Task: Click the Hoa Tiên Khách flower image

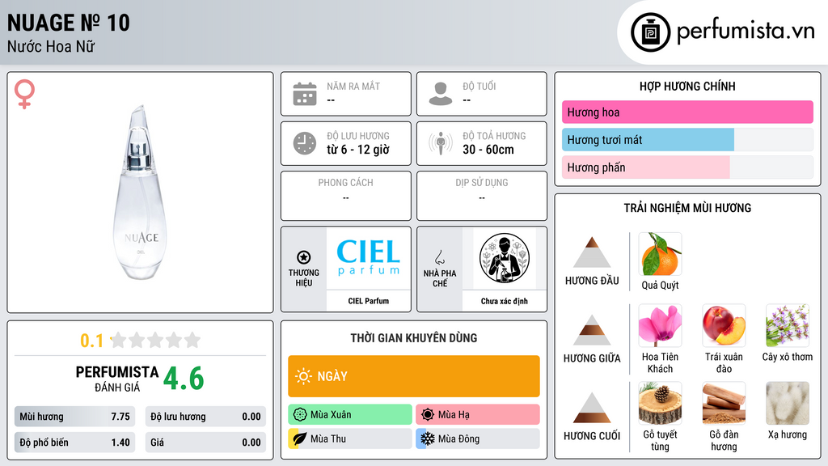Action: (660, 325)
